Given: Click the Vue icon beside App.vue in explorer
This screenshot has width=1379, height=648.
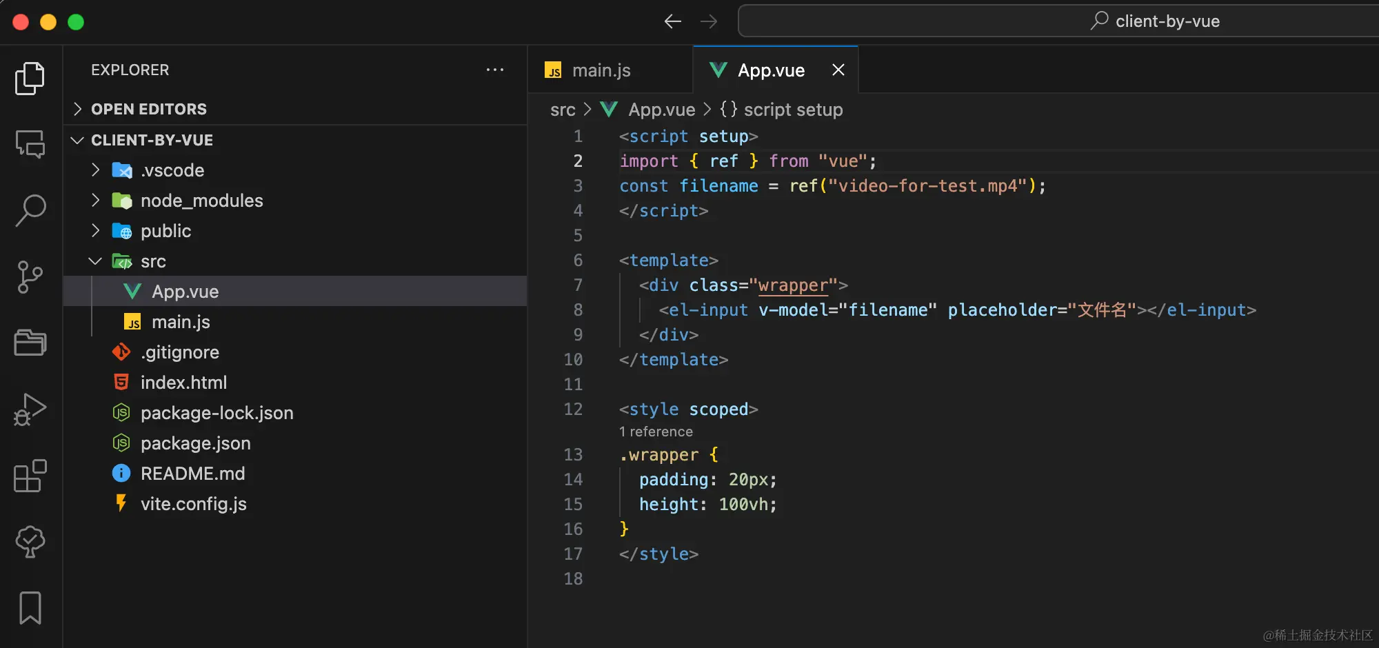Looking at the screenshot, I should 132,292.
